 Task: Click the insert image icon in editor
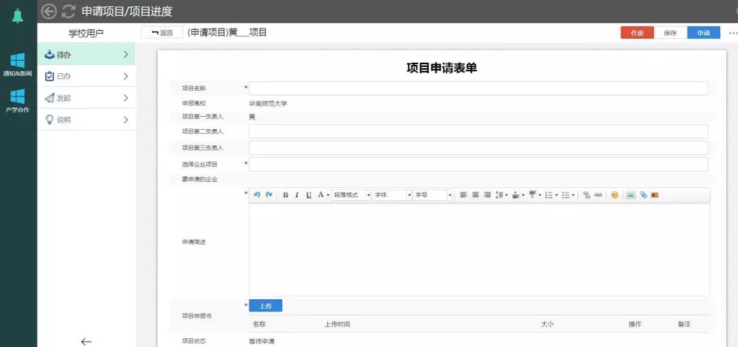coord(631,195)
